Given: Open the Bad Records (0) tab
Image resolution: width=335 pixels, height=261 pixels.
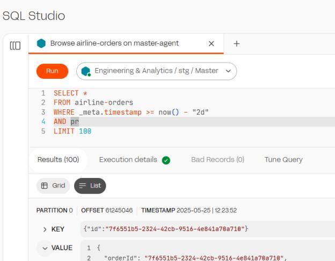Looking at the screenshot, I should click(x=217, y=160).
